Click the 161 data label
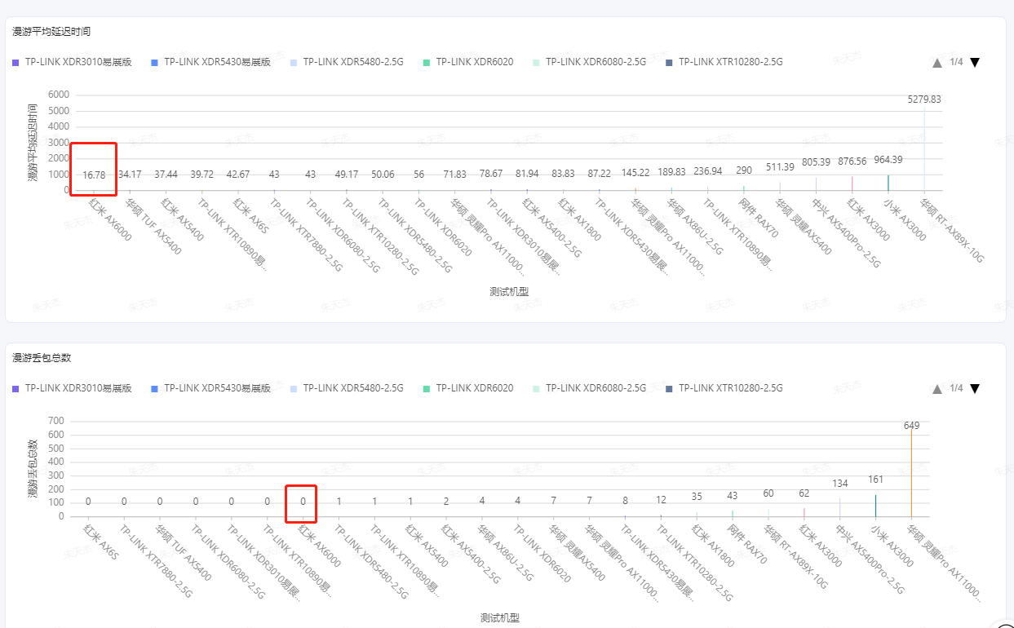Screen dimensions: 1014x628 point(876,480)
